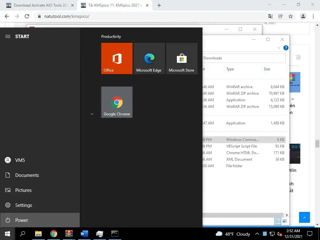320x240 pixels.
Task: Switch Explorer to large icons view
Action: (285, 221)
